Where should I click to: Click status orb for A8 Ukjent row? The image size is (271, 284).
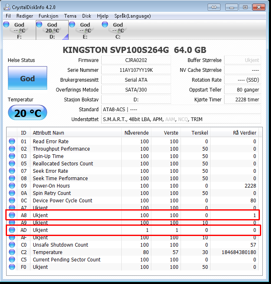tap(12, 215)
